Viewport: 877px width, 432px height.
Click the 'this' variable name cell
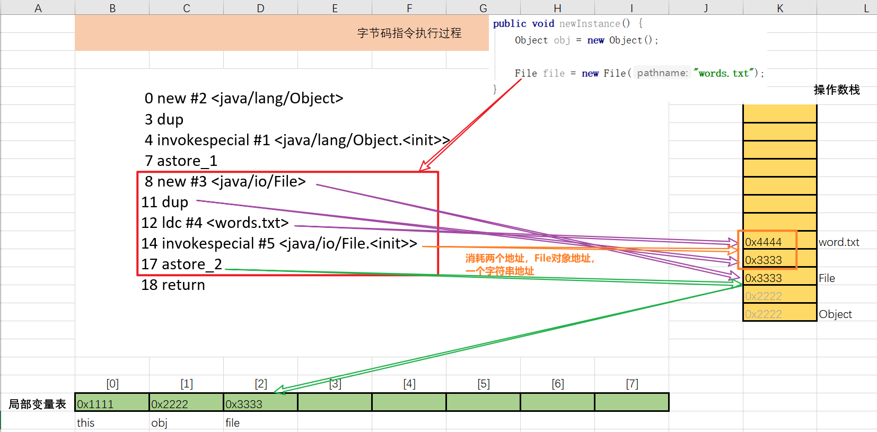click(85, 422)
